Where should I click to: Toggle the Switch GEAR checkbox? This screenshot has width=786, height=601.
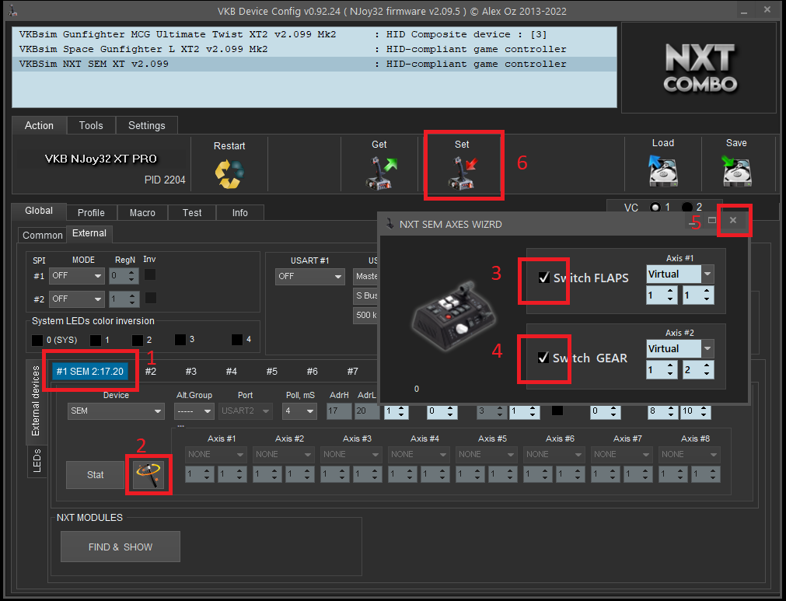(x=543, y=358)
